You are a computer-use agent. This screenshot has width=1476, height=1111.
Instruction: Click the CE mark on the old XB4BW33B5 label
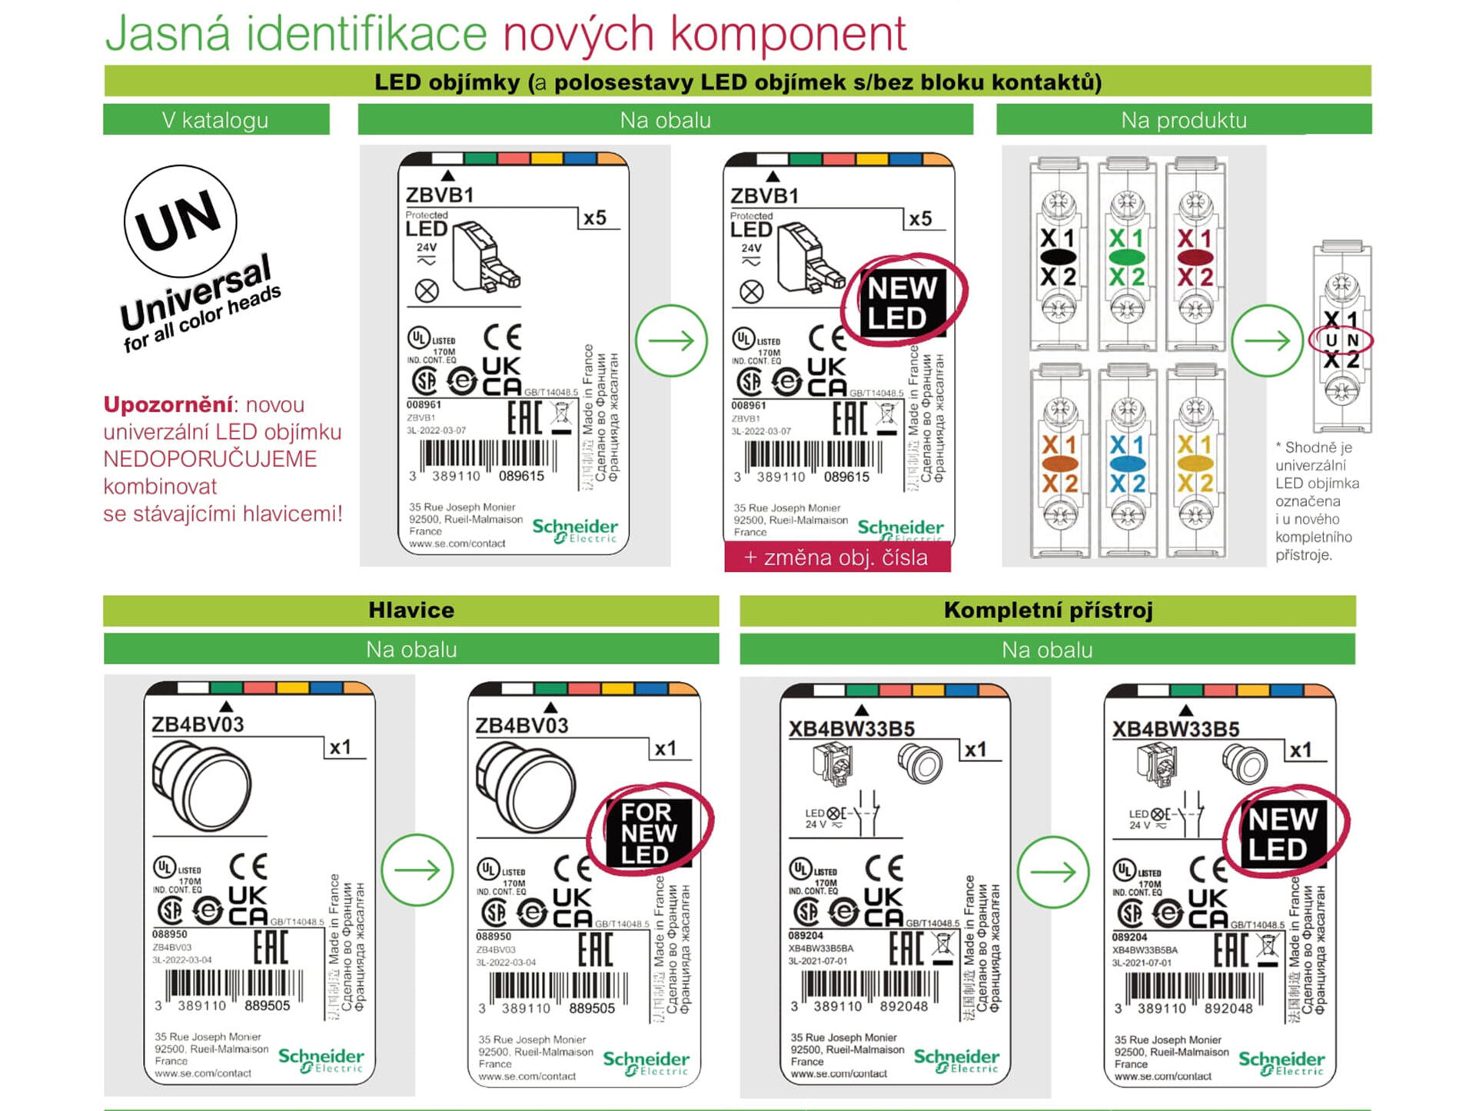click(884, 868)
